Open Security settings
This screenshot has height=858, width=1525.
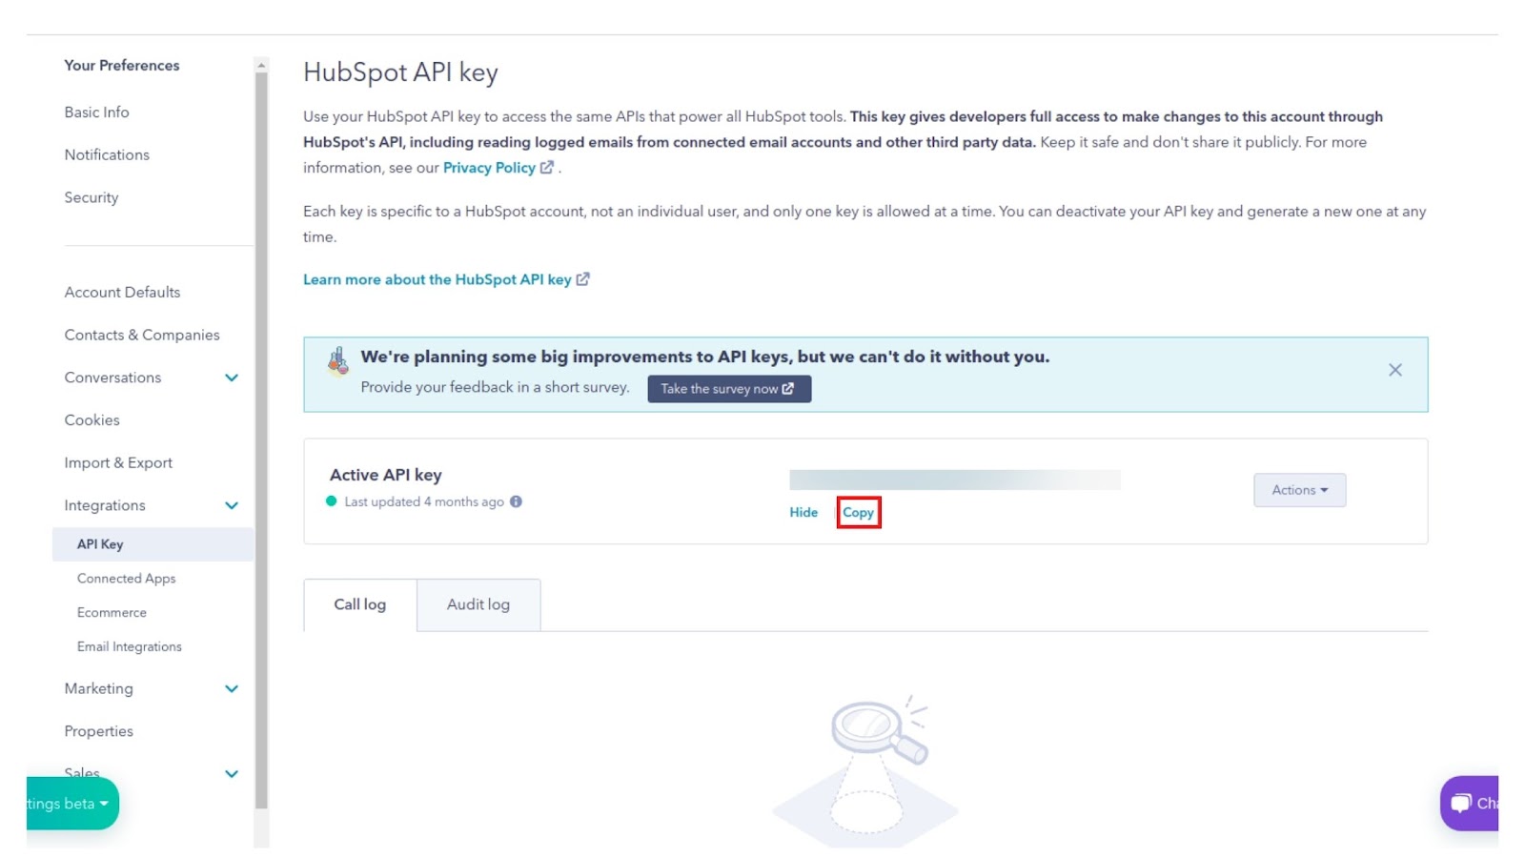coord(91,198)
